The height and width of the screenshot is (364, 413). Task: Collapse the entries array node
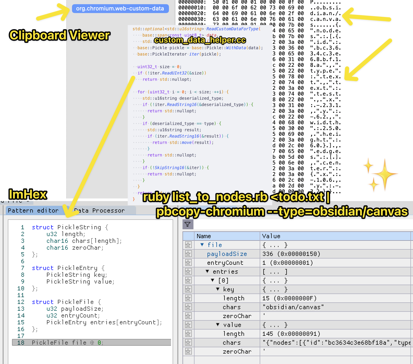point(207,271)
